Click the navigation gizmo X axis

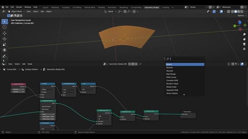240,29
